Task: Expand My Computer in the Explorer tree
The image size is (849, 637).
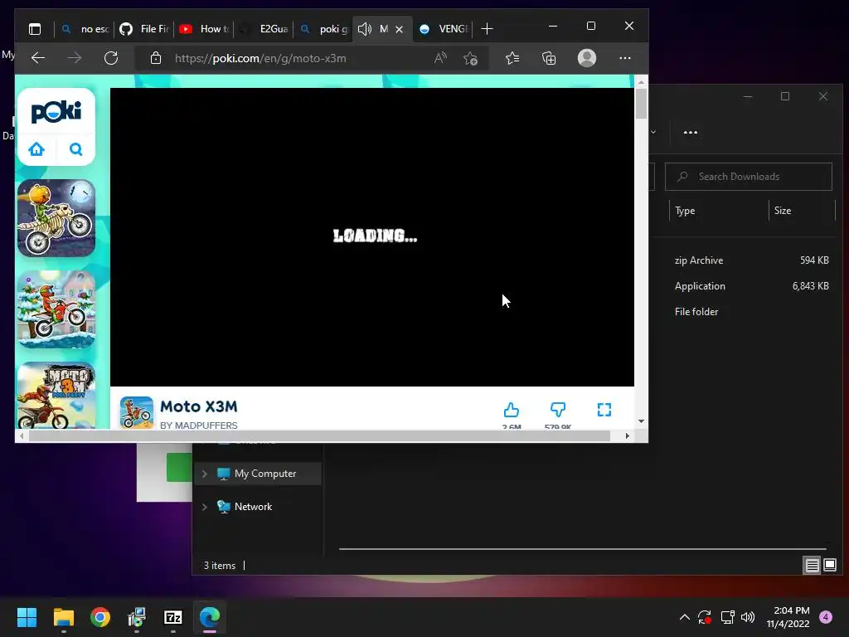Action: coord(205,474)
